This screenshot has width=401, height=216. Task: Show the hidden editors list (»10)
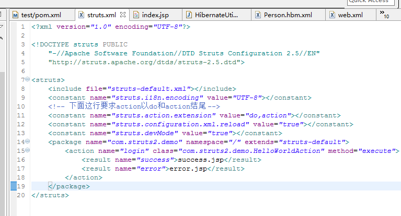pos(384,15)
